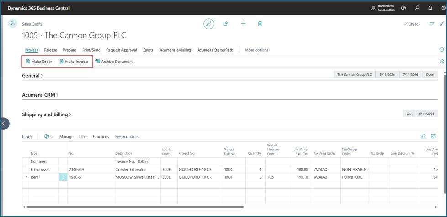Screen dimensions: 447x217
Task: Open the Copilot icon in header
Action: click(403, 8)
